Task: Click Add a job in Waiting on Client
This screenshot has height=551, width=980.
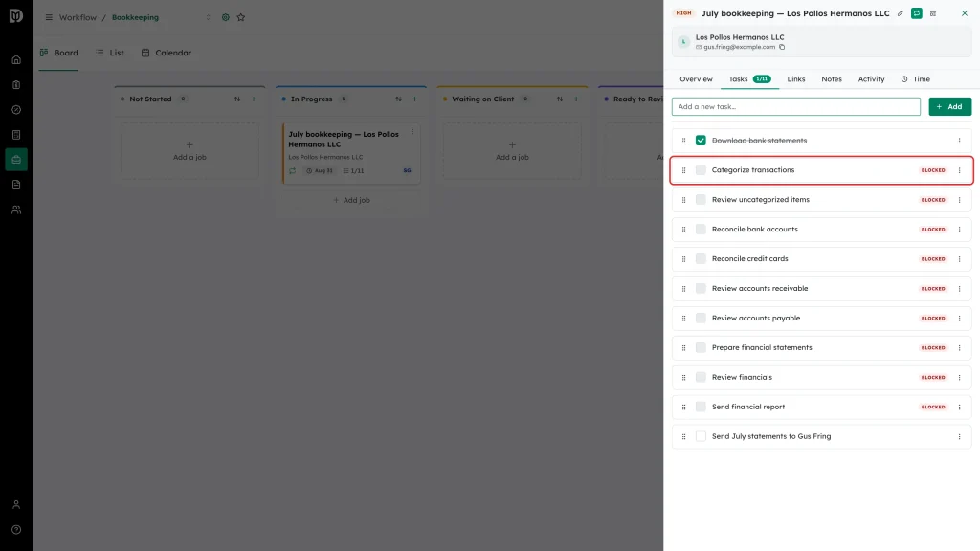Action: coord(512,150)
